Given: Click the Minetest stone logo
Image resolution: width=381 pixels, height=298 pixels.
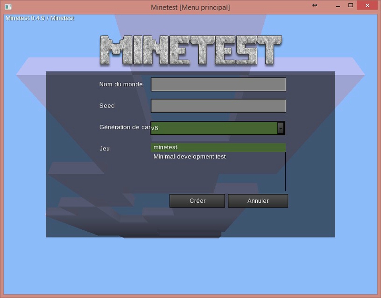Looking at the screenshot, I should [190, 50].
